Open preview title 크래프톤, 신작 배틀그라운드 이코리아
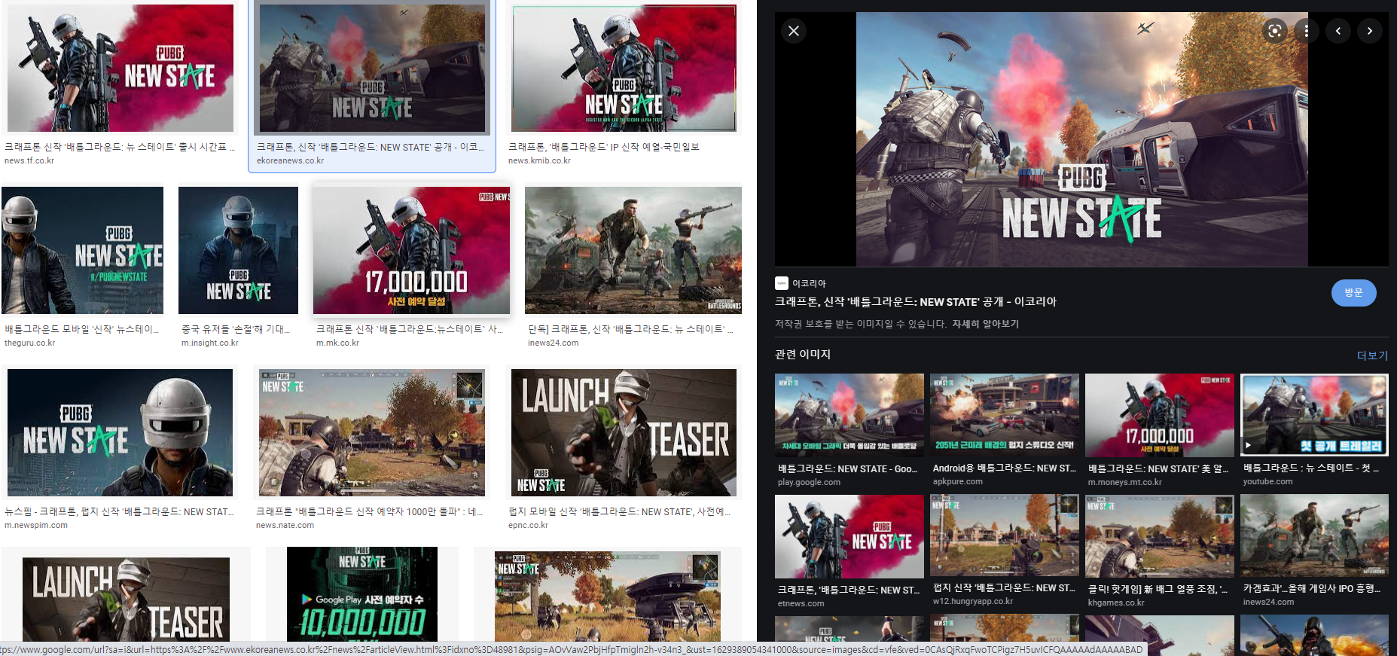This screenshot has height=656, width=1397. tap(915, 301)
